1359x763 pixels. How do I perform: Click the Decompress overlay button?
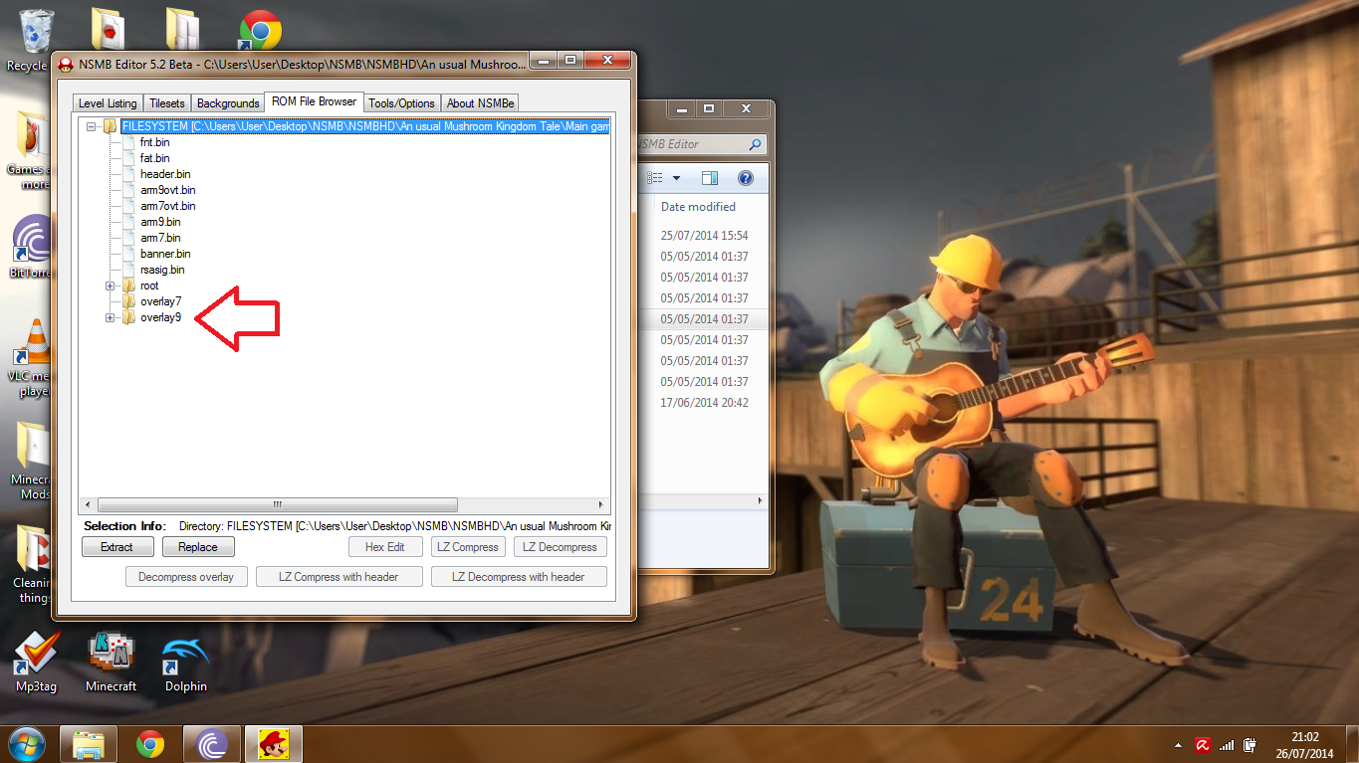(x=186, y=577)
